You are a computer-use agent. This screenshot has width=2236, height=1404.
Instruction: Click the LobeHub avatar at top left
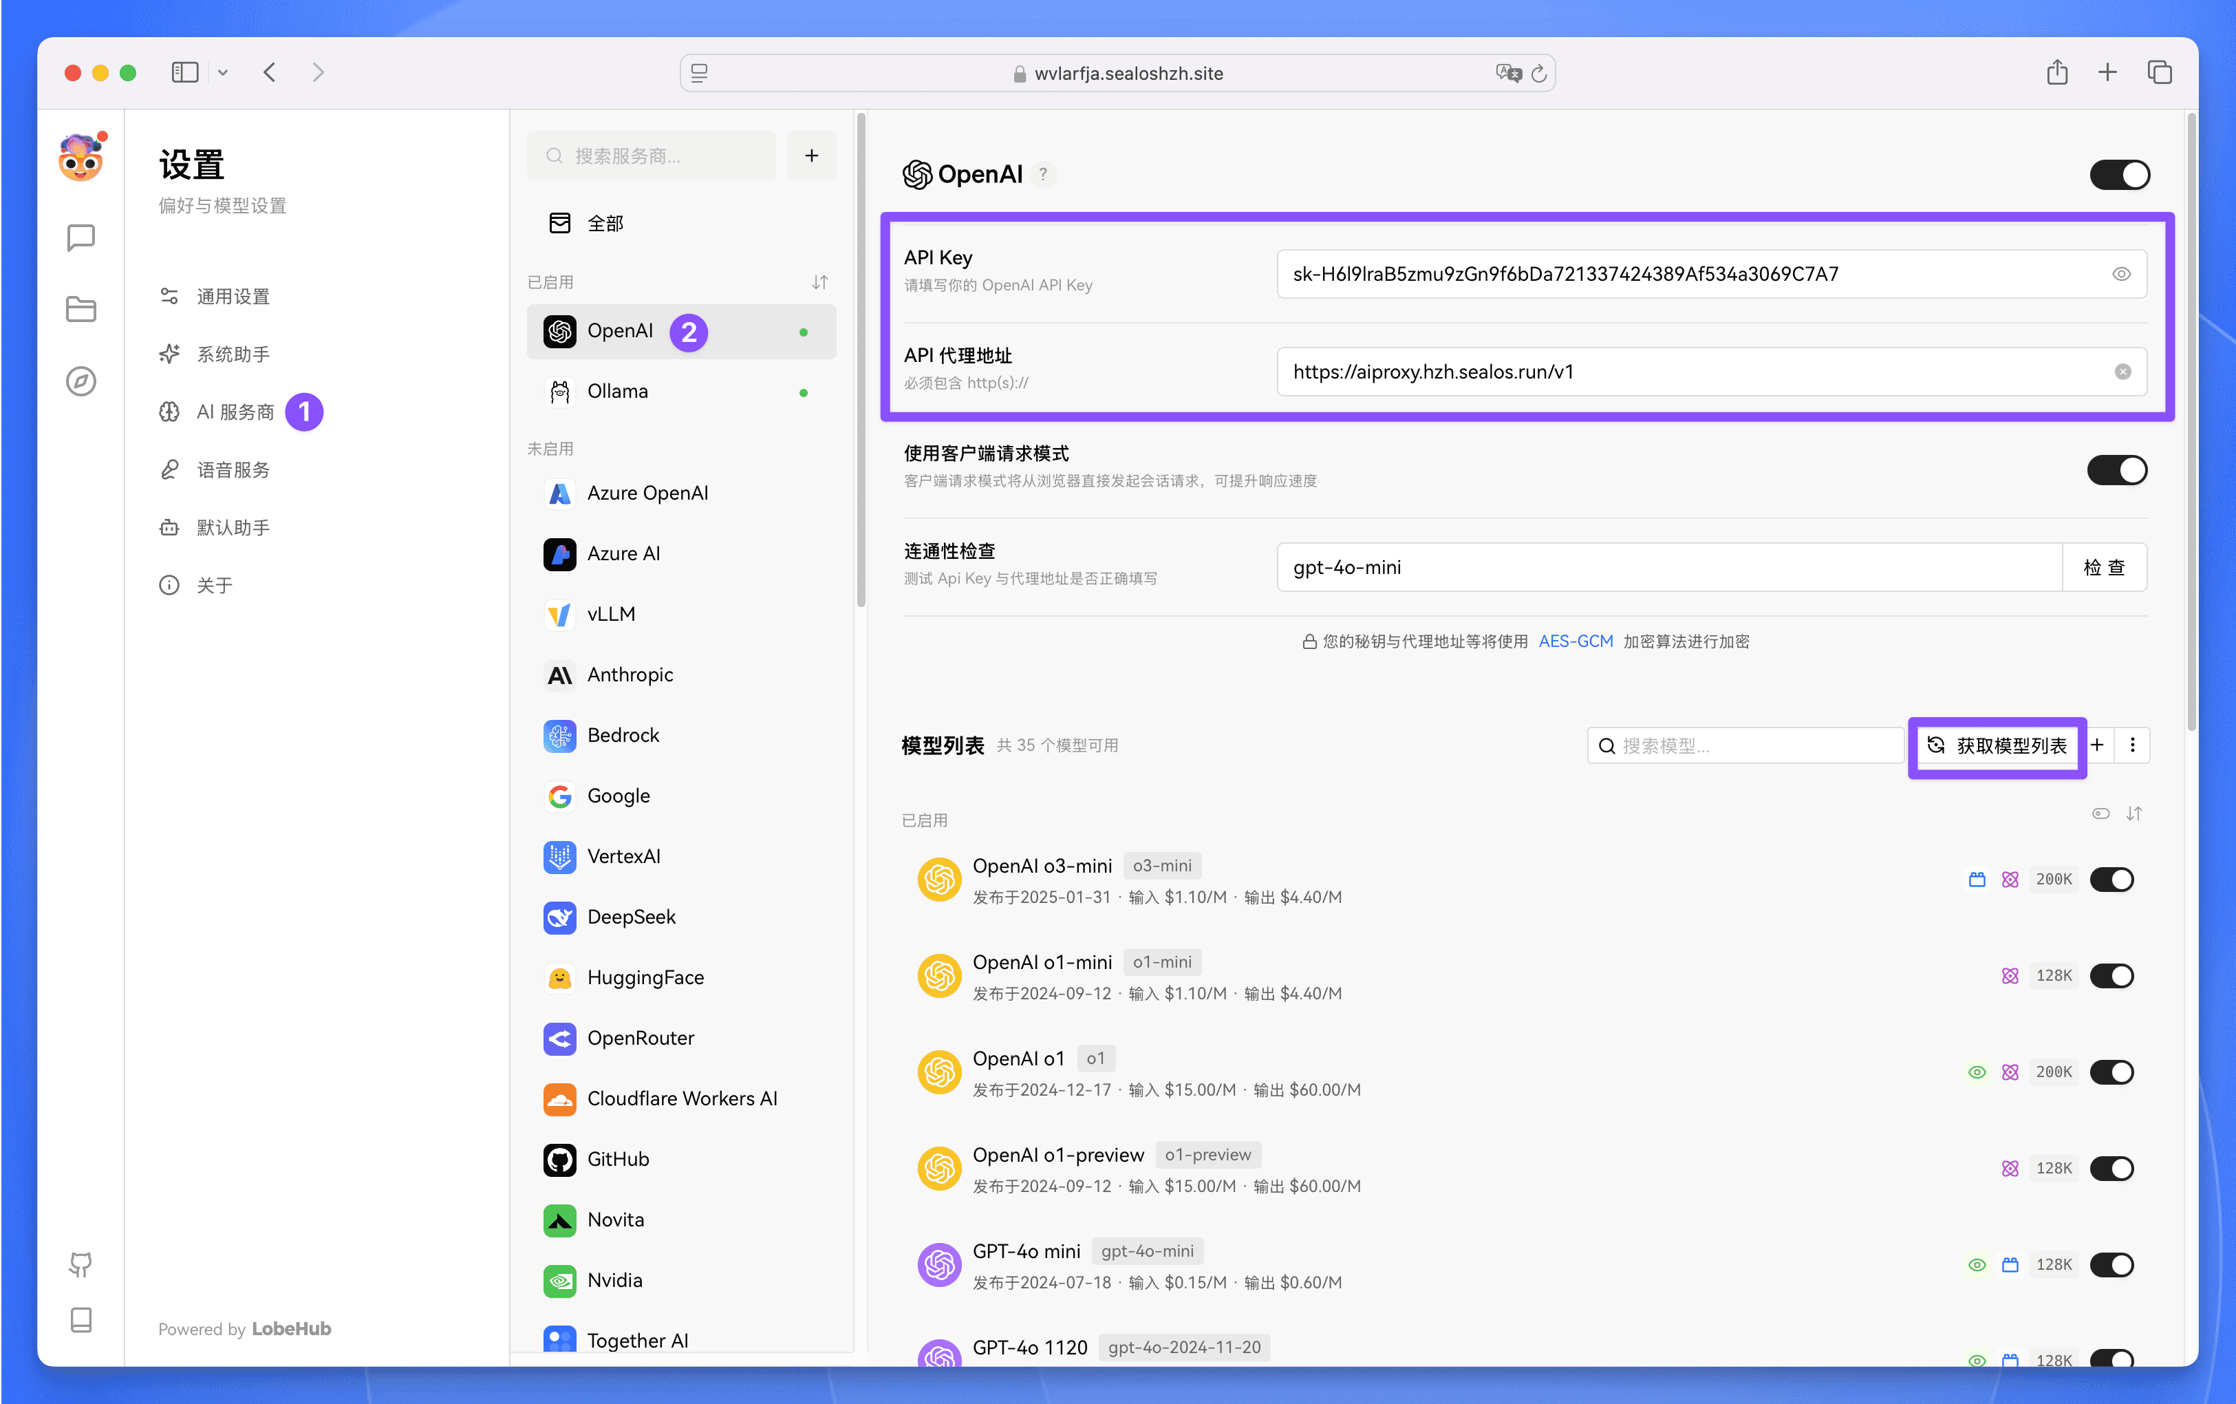coord(80,158)
